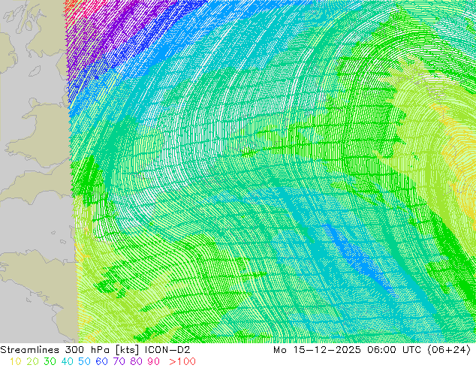Screen dimensions: 476x368
Task: Click the 'Streamlines 300 hPa' title text
Action: [x=55, y=350]
